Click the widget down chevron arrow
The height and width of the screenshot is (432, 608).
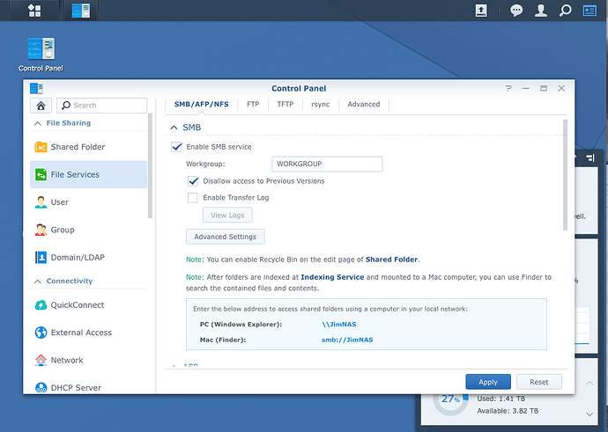[x=589, y=414]
